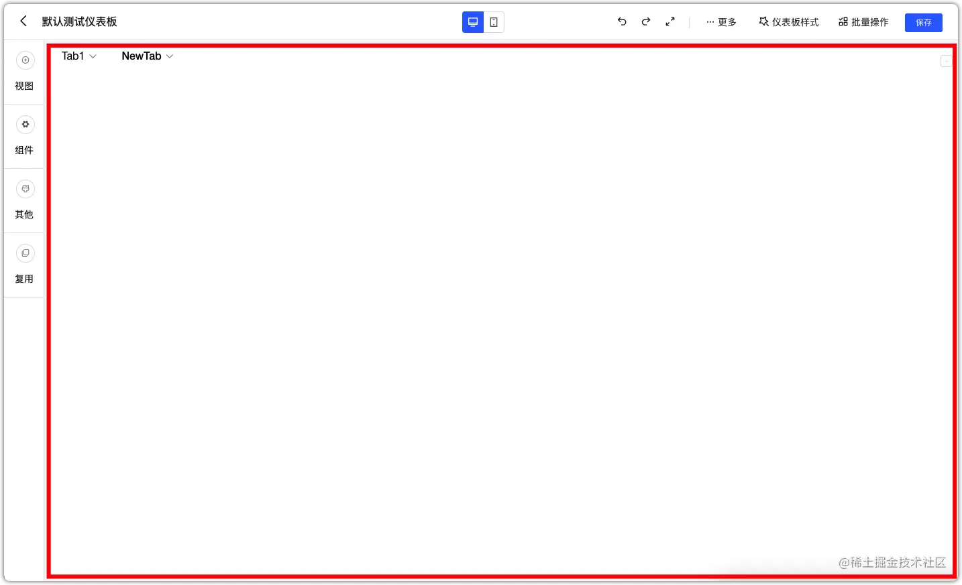Open 批量操作 batch operations
Image resolution: width=962 pixels, height=585 pixels.
863,21
